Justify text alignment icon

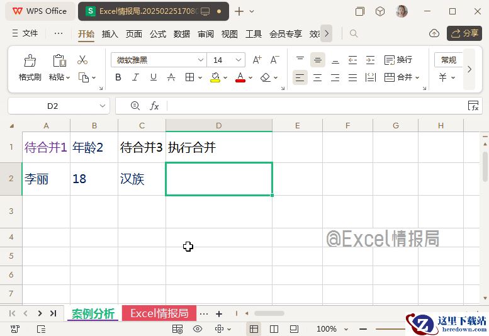(x=352, y=77)
